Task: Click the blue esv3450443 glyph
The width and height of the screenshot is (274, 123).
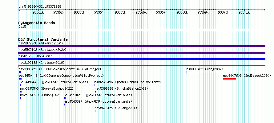Action: click(x=20, y=79)
